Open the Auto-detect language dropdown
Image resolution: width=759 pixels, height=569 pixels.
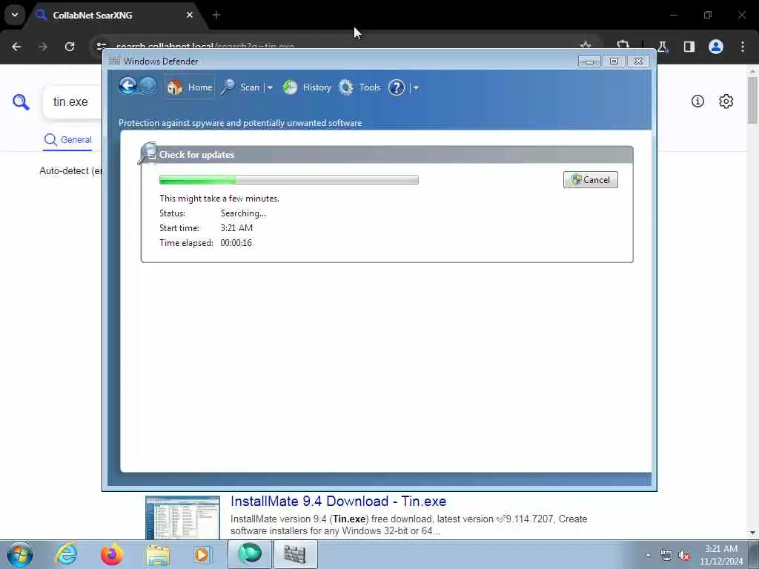70,171
